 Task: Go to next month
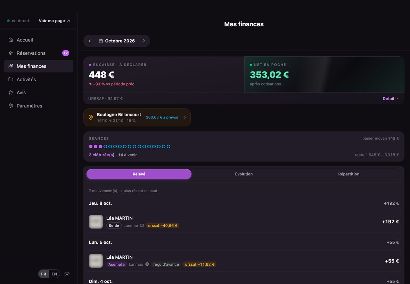pos(144,41)
